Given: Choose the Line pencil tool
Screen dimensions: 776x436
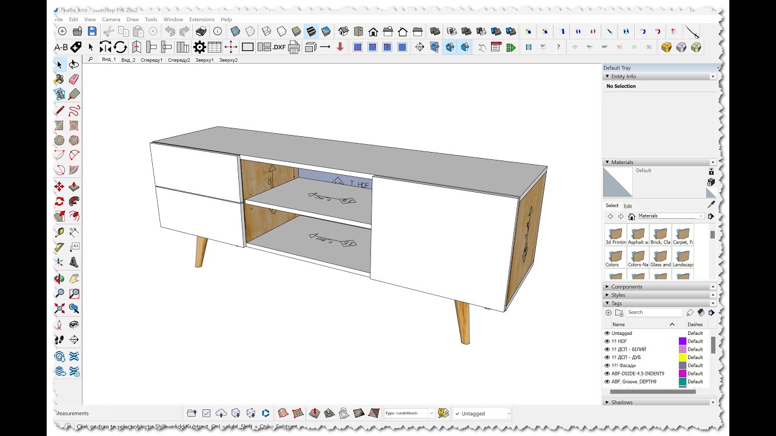Looking at the screenshot, I should tap(59, 111).
